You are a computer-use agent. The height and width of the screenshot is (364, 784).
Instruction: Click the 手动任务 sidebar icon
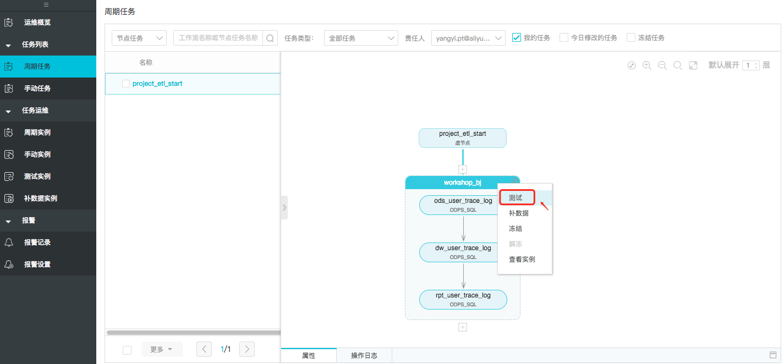8,89
